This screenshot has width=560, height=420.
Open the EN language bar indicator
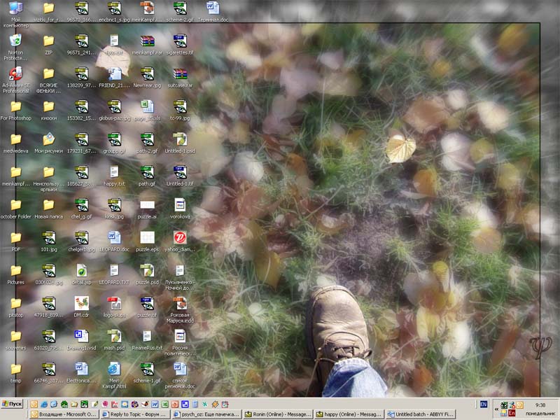tap(484, 405)
